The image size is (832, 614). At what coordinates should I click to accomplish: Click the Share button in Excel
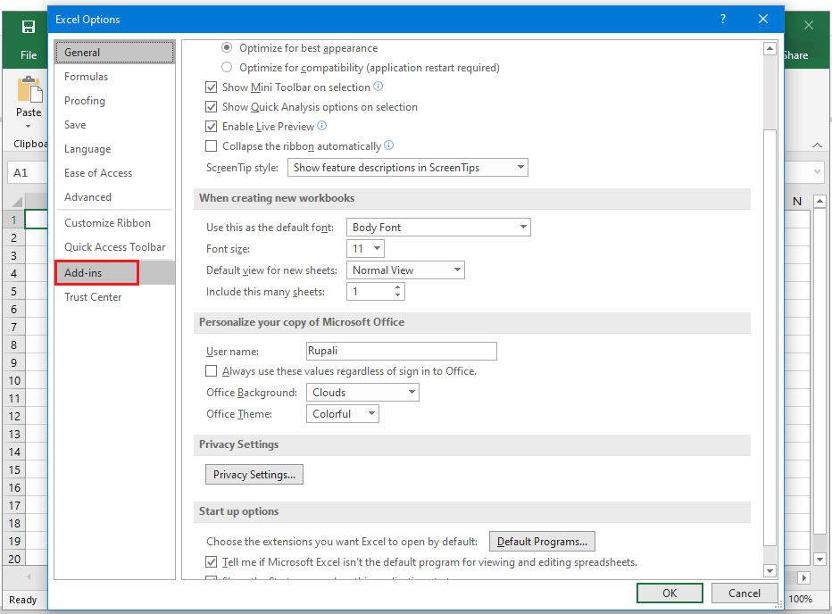[796, 55]
